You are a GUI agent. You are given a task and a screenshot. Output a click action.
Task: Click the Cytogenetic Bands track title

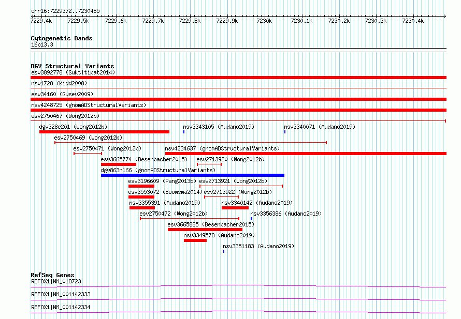[62, 38]
